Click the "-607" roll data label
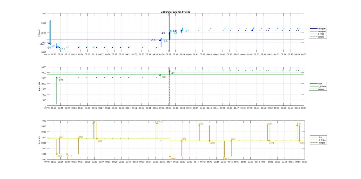This screenshot has height=179, width=361. pos(227,159)
